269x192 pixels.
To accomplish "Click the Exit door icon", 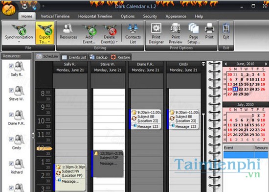I will (226, 28).
